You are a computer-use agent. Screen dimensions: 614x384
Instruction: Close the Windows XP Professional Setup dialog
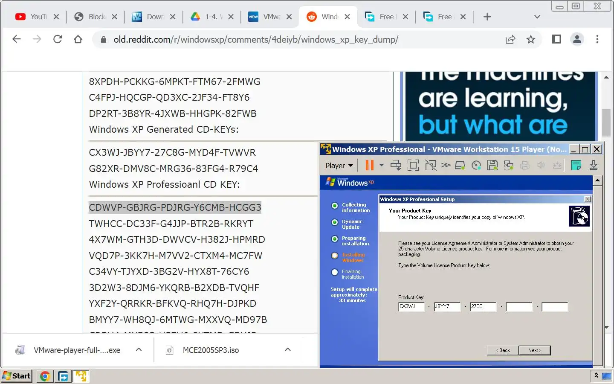click(588, 199)
